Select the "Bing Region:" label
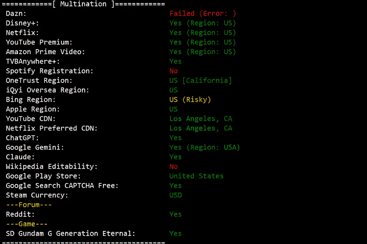The height and width of the screenshot is (244, 367). point(31,100)
